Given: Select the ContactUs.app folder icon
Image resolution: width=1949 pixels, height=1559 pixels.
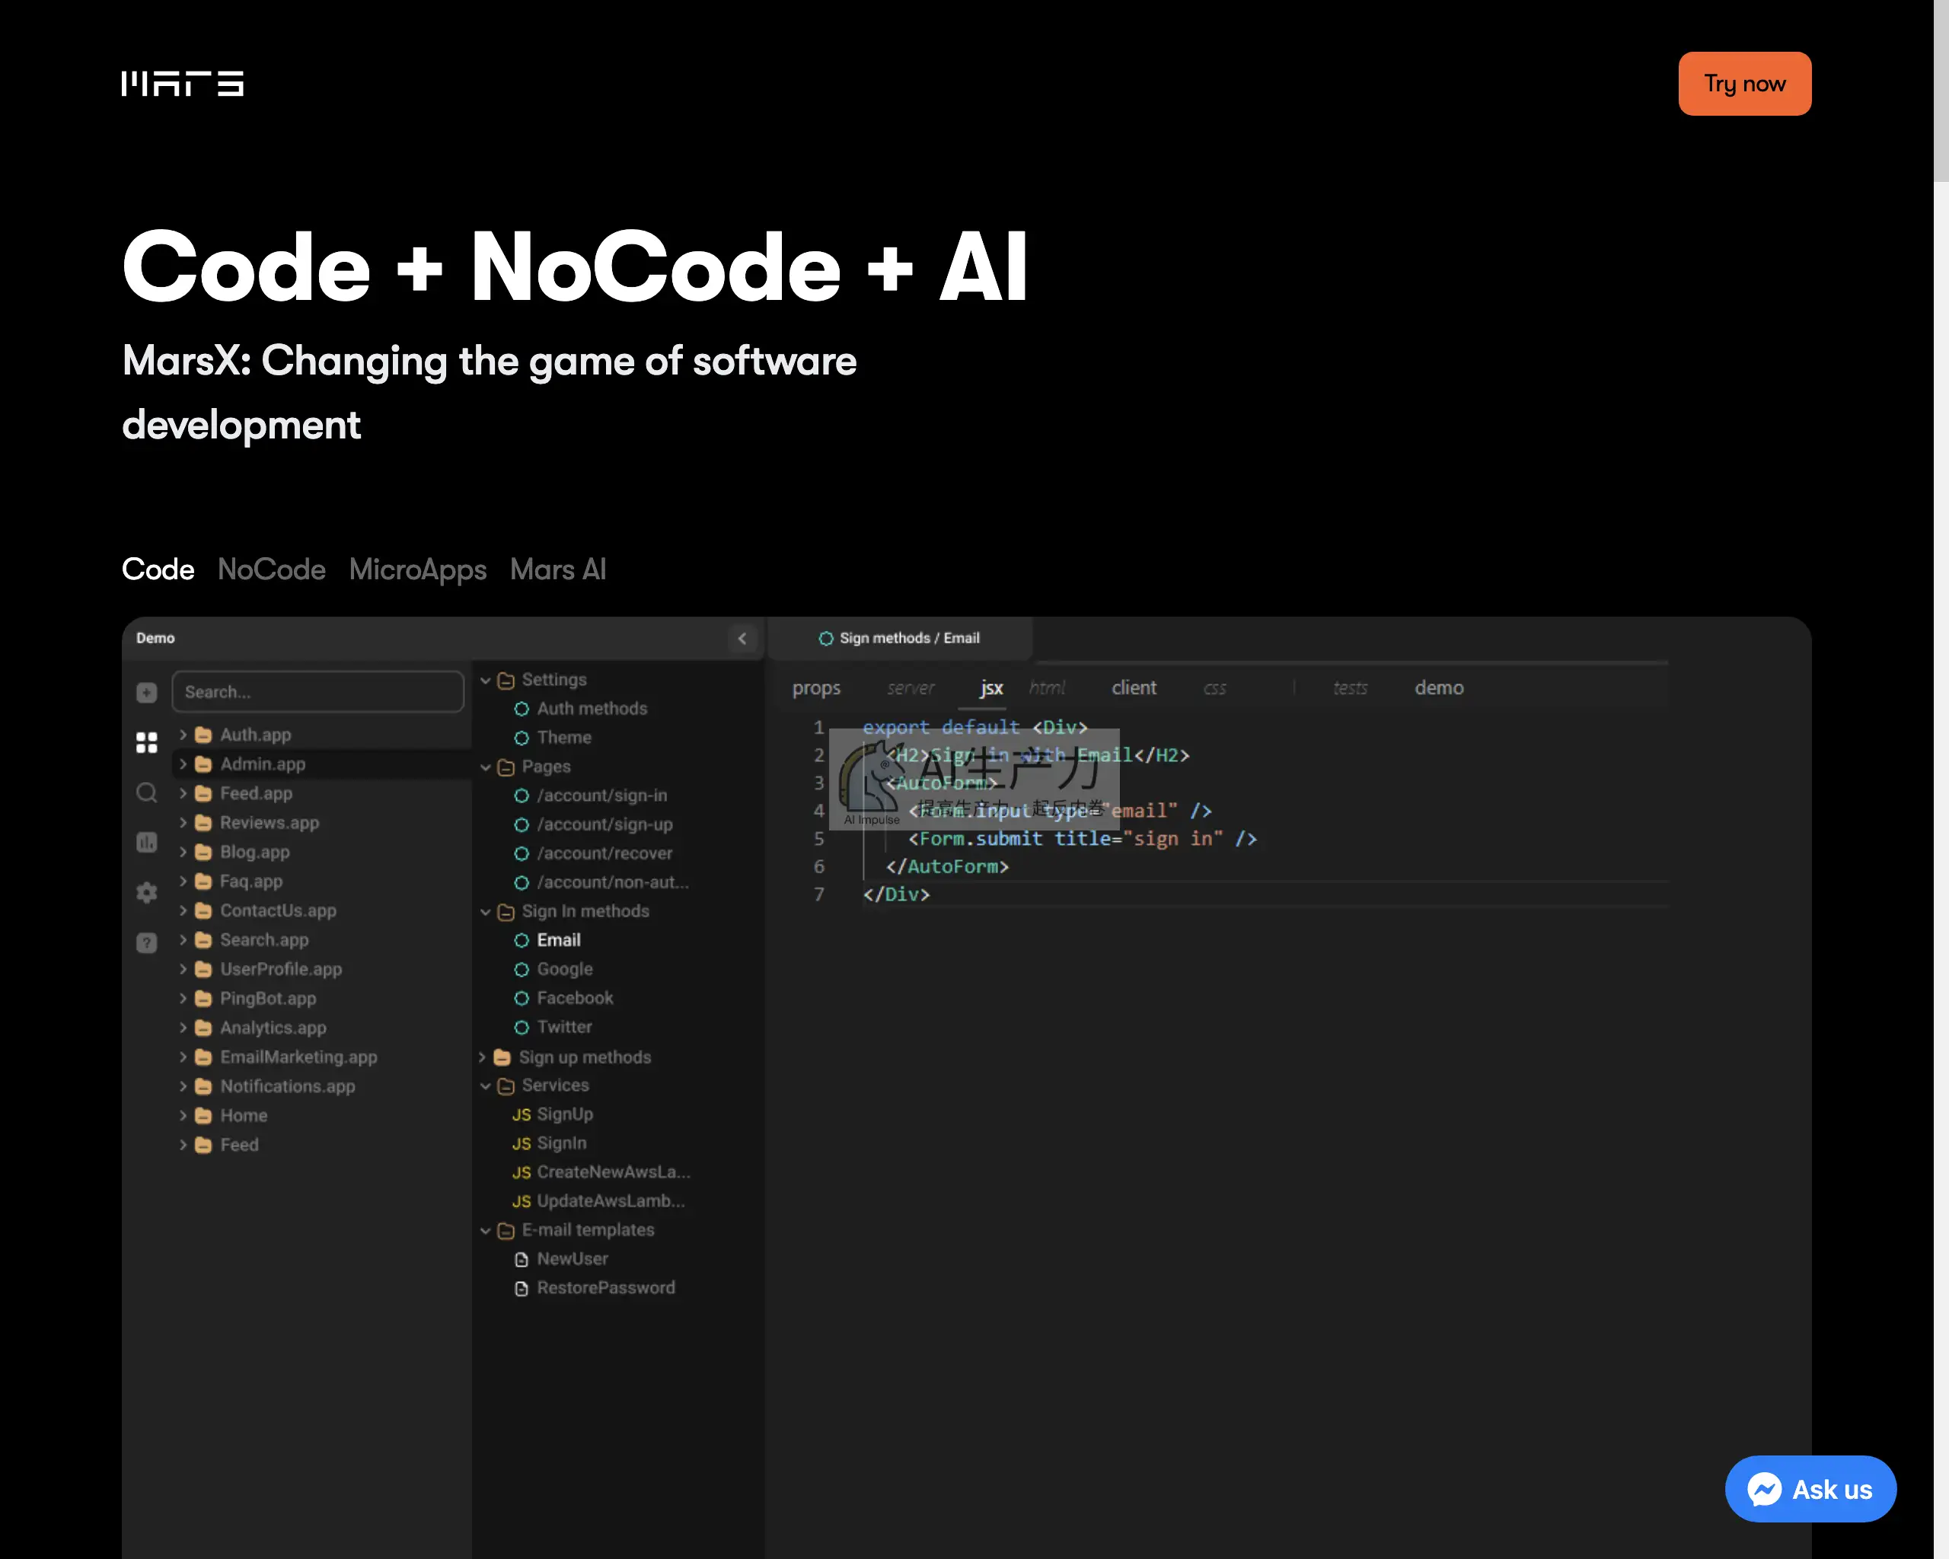Looking at the screenshot, I should click(203, 910).
